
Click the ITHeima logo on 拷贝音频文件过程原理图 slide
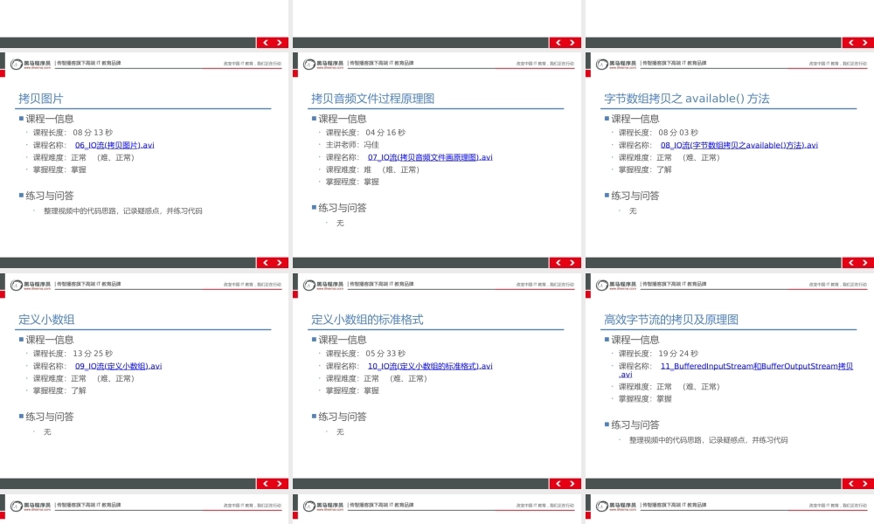(x=317, y=62)
